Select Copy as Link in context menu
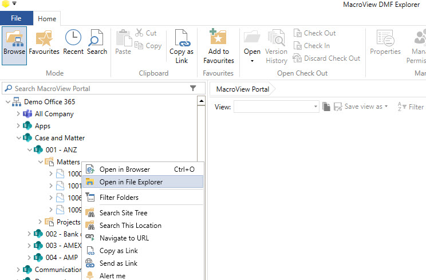 (x=143, y=250)
